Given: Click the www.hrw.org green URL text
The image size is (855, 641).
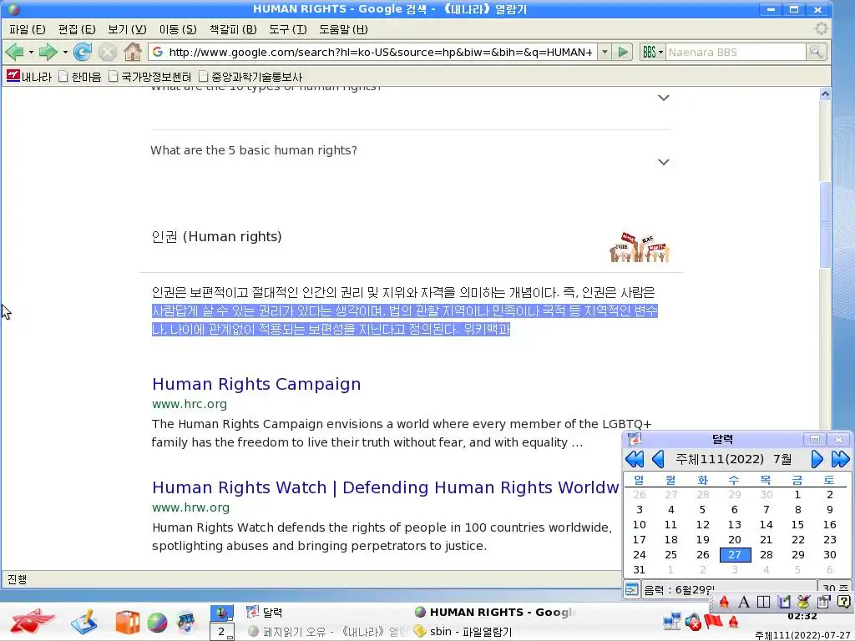Looking at the screenshot, I should (x=191, y=507).
